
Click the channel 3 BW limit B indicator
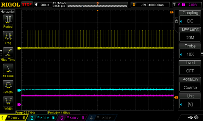83,118
